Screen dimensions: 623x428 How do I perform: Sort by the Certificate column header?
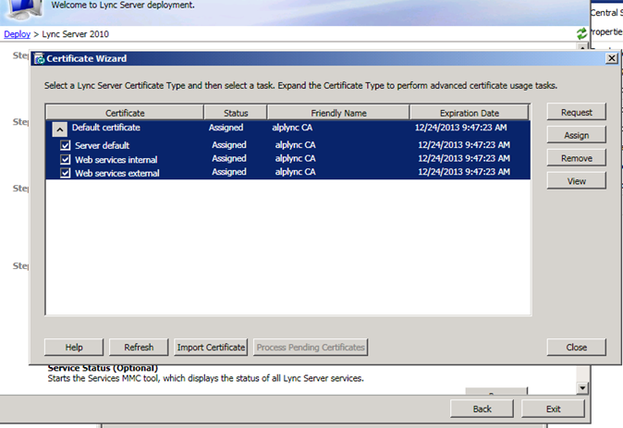125,113
